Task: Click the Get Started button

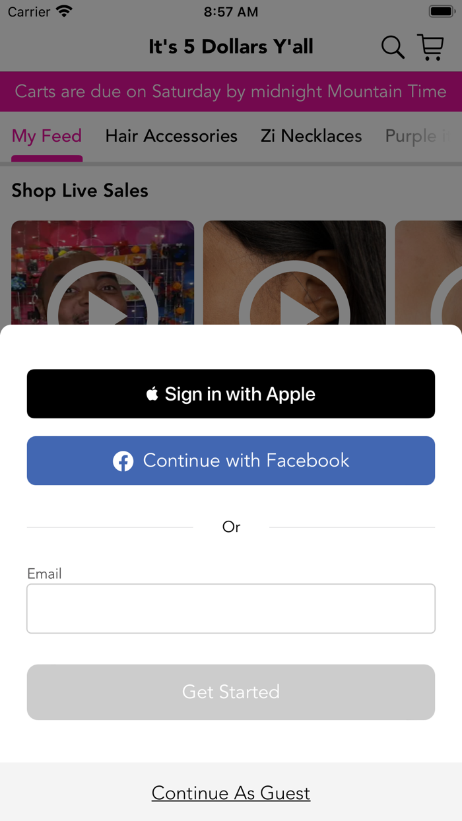Action: point(231,692)
